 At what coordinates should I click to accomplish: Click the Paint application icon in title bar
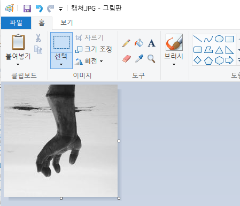[10, 8]
